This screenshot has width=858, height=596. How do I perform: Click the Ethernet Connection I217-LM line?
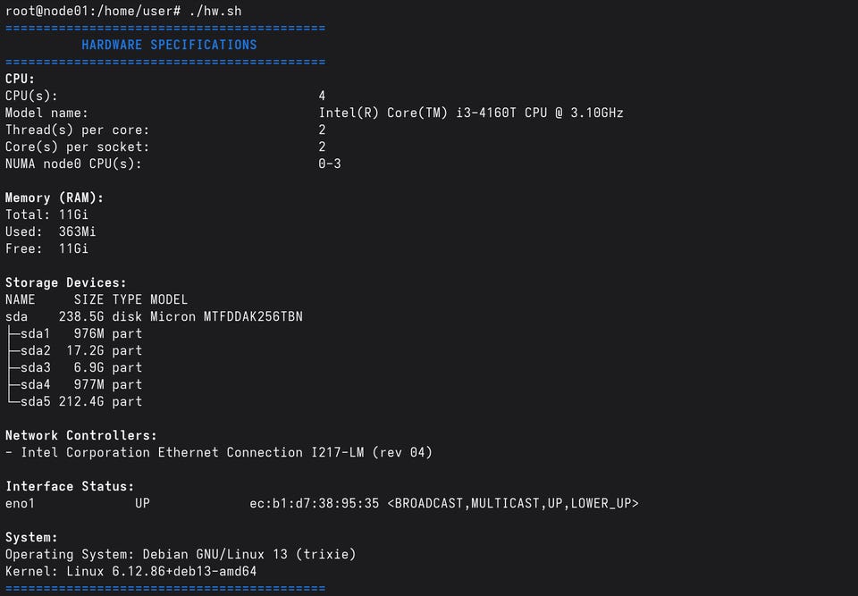point(219,452)
